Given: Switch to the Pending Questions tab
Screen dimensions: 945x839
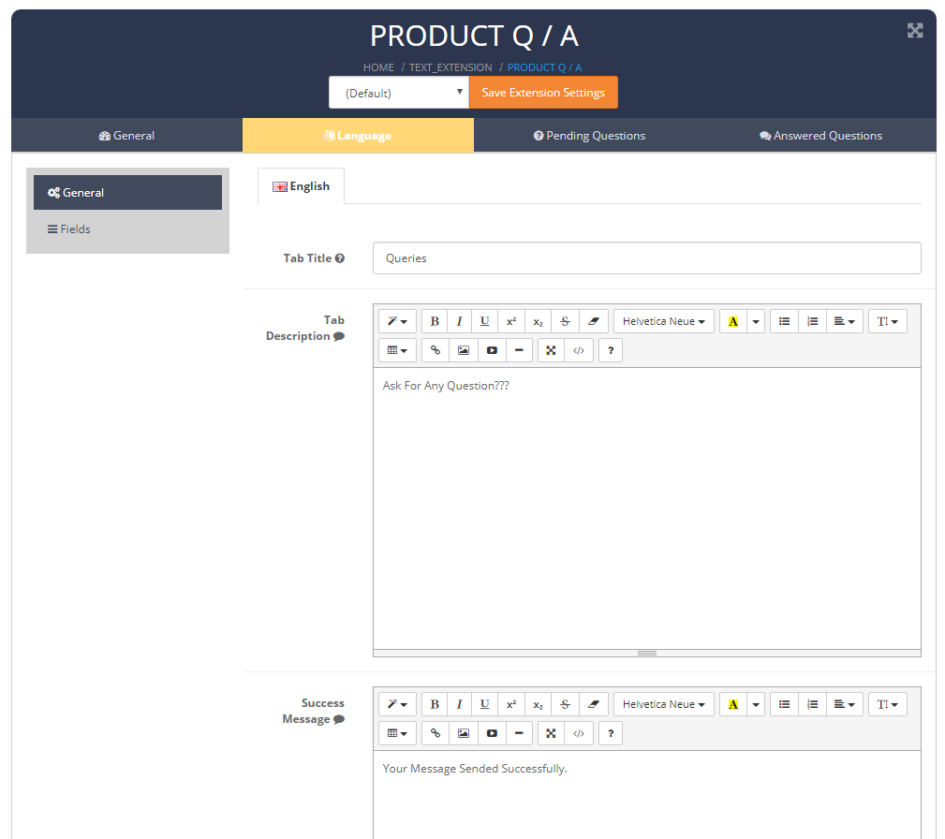Looking at the screenshot, I should [x=589, y=136].
